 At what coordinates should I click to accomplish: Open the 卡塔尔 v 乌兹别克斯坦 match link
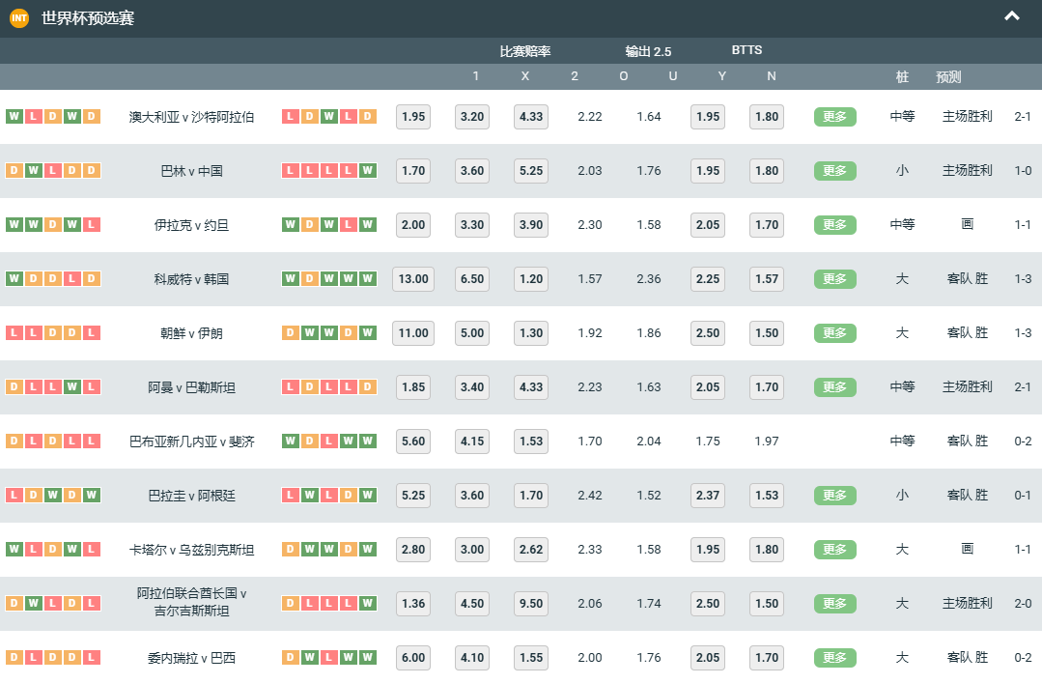tap(191, 550)
